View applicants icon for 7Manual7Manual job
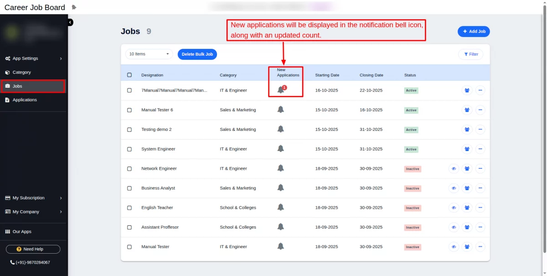Viewport: 547px width, 276px height. (x=467, y=90)
